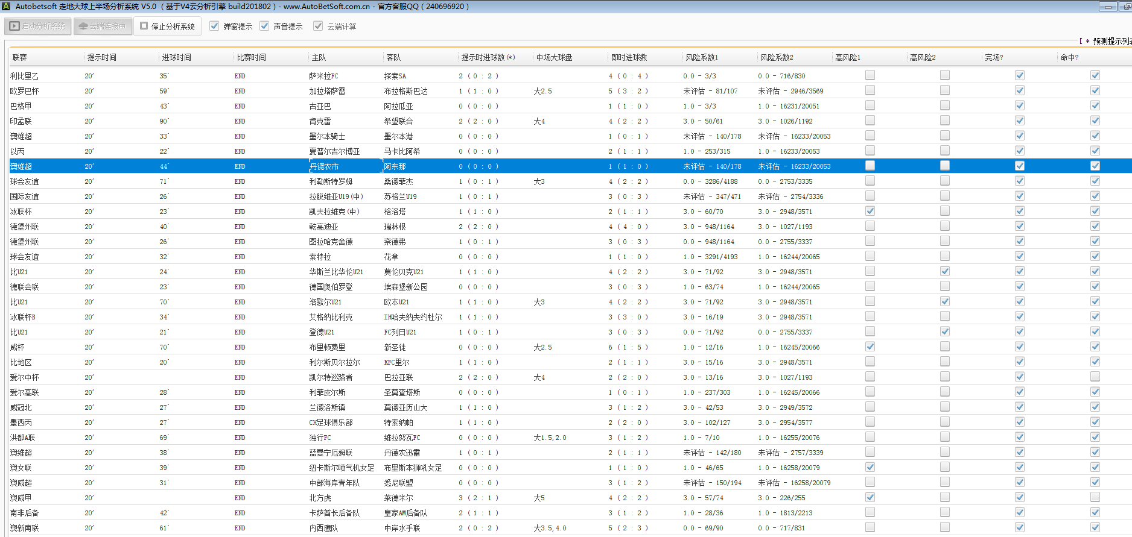Screen dimensions: 1132x537
Task: Click the Autobetsoft app logo in title bar
Action: (x=5, y=6)
